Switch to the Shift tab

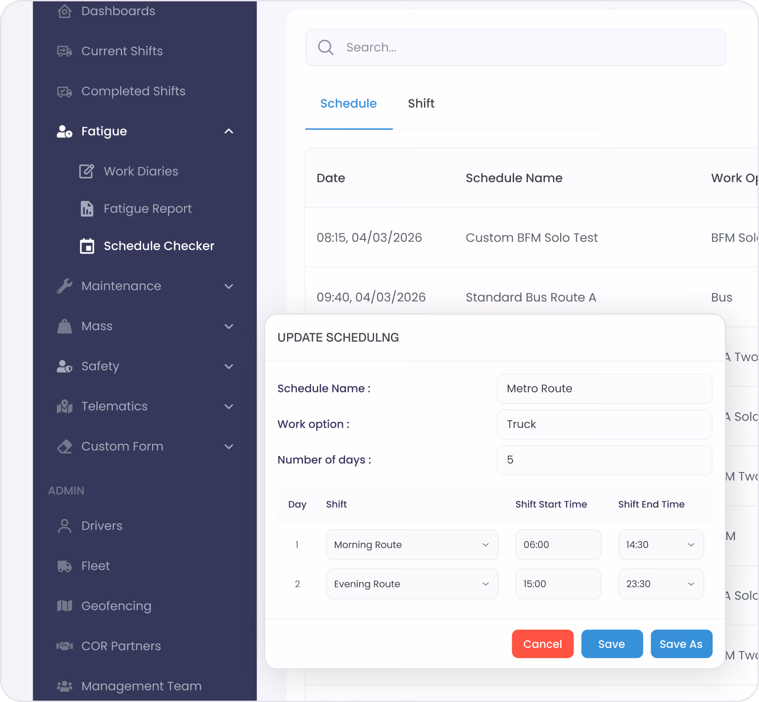(421, 104)
